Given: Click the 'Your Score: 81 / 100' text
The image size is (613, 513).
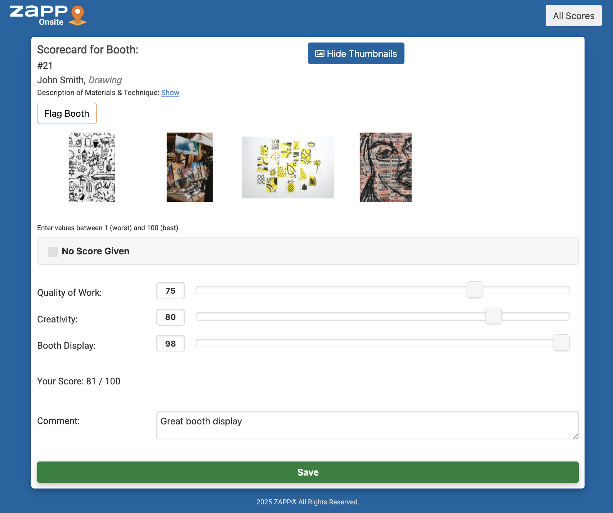Looking at the screenshot, I should click(79, 381).
